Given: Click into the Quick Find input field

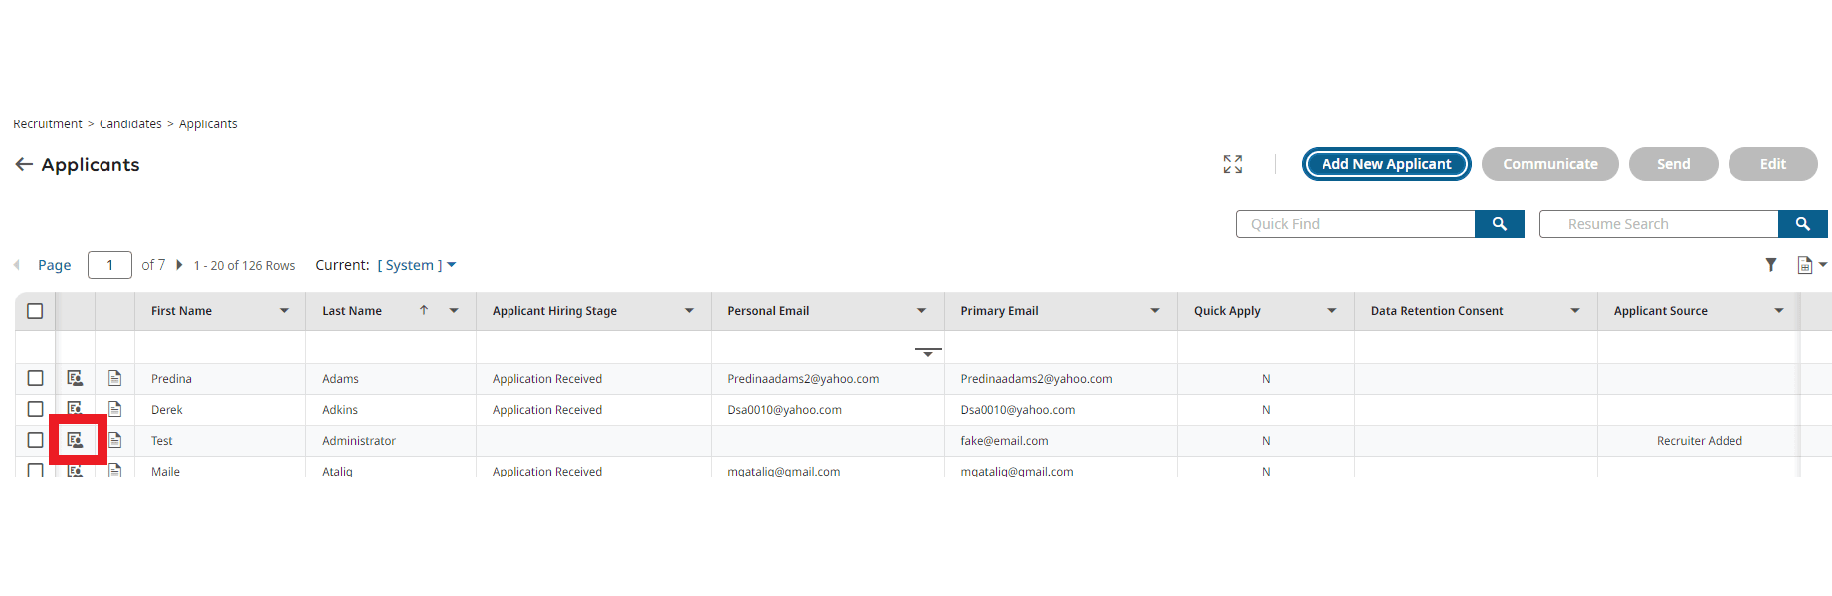Looking at the screenshot, I should (x=1354, y=224).
